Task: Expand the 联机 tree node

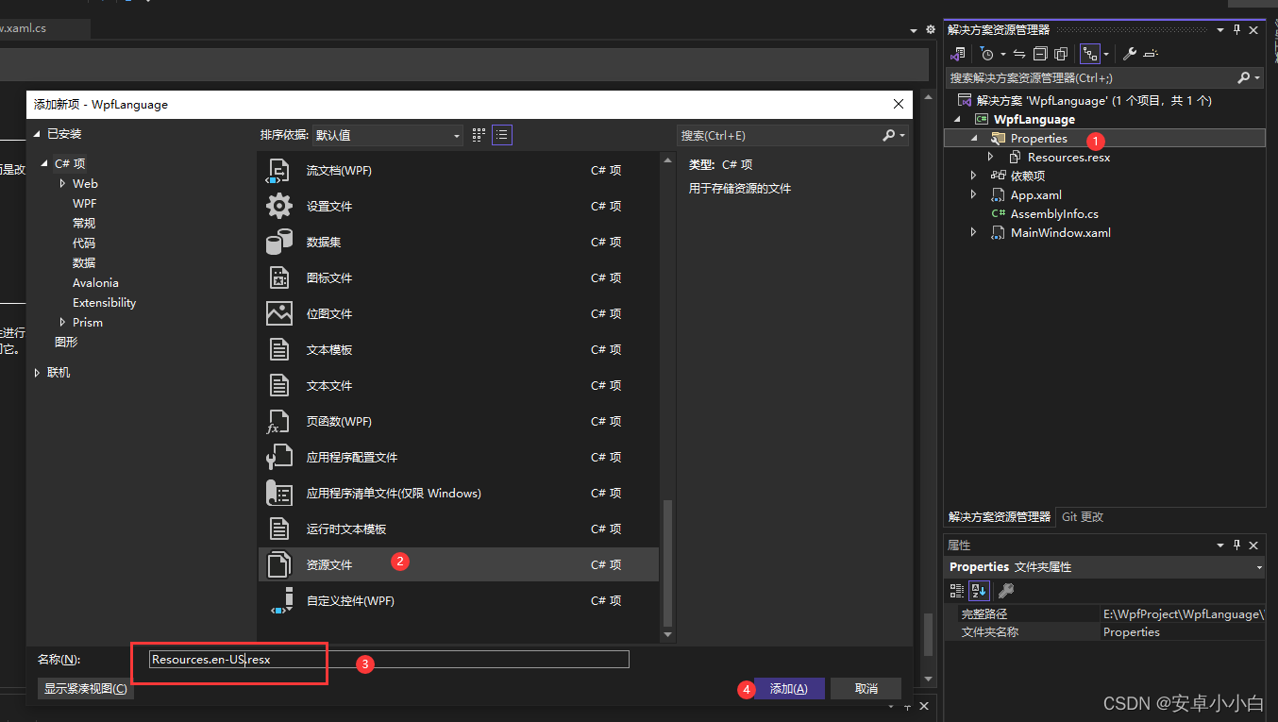Action: tap(38, 373)
